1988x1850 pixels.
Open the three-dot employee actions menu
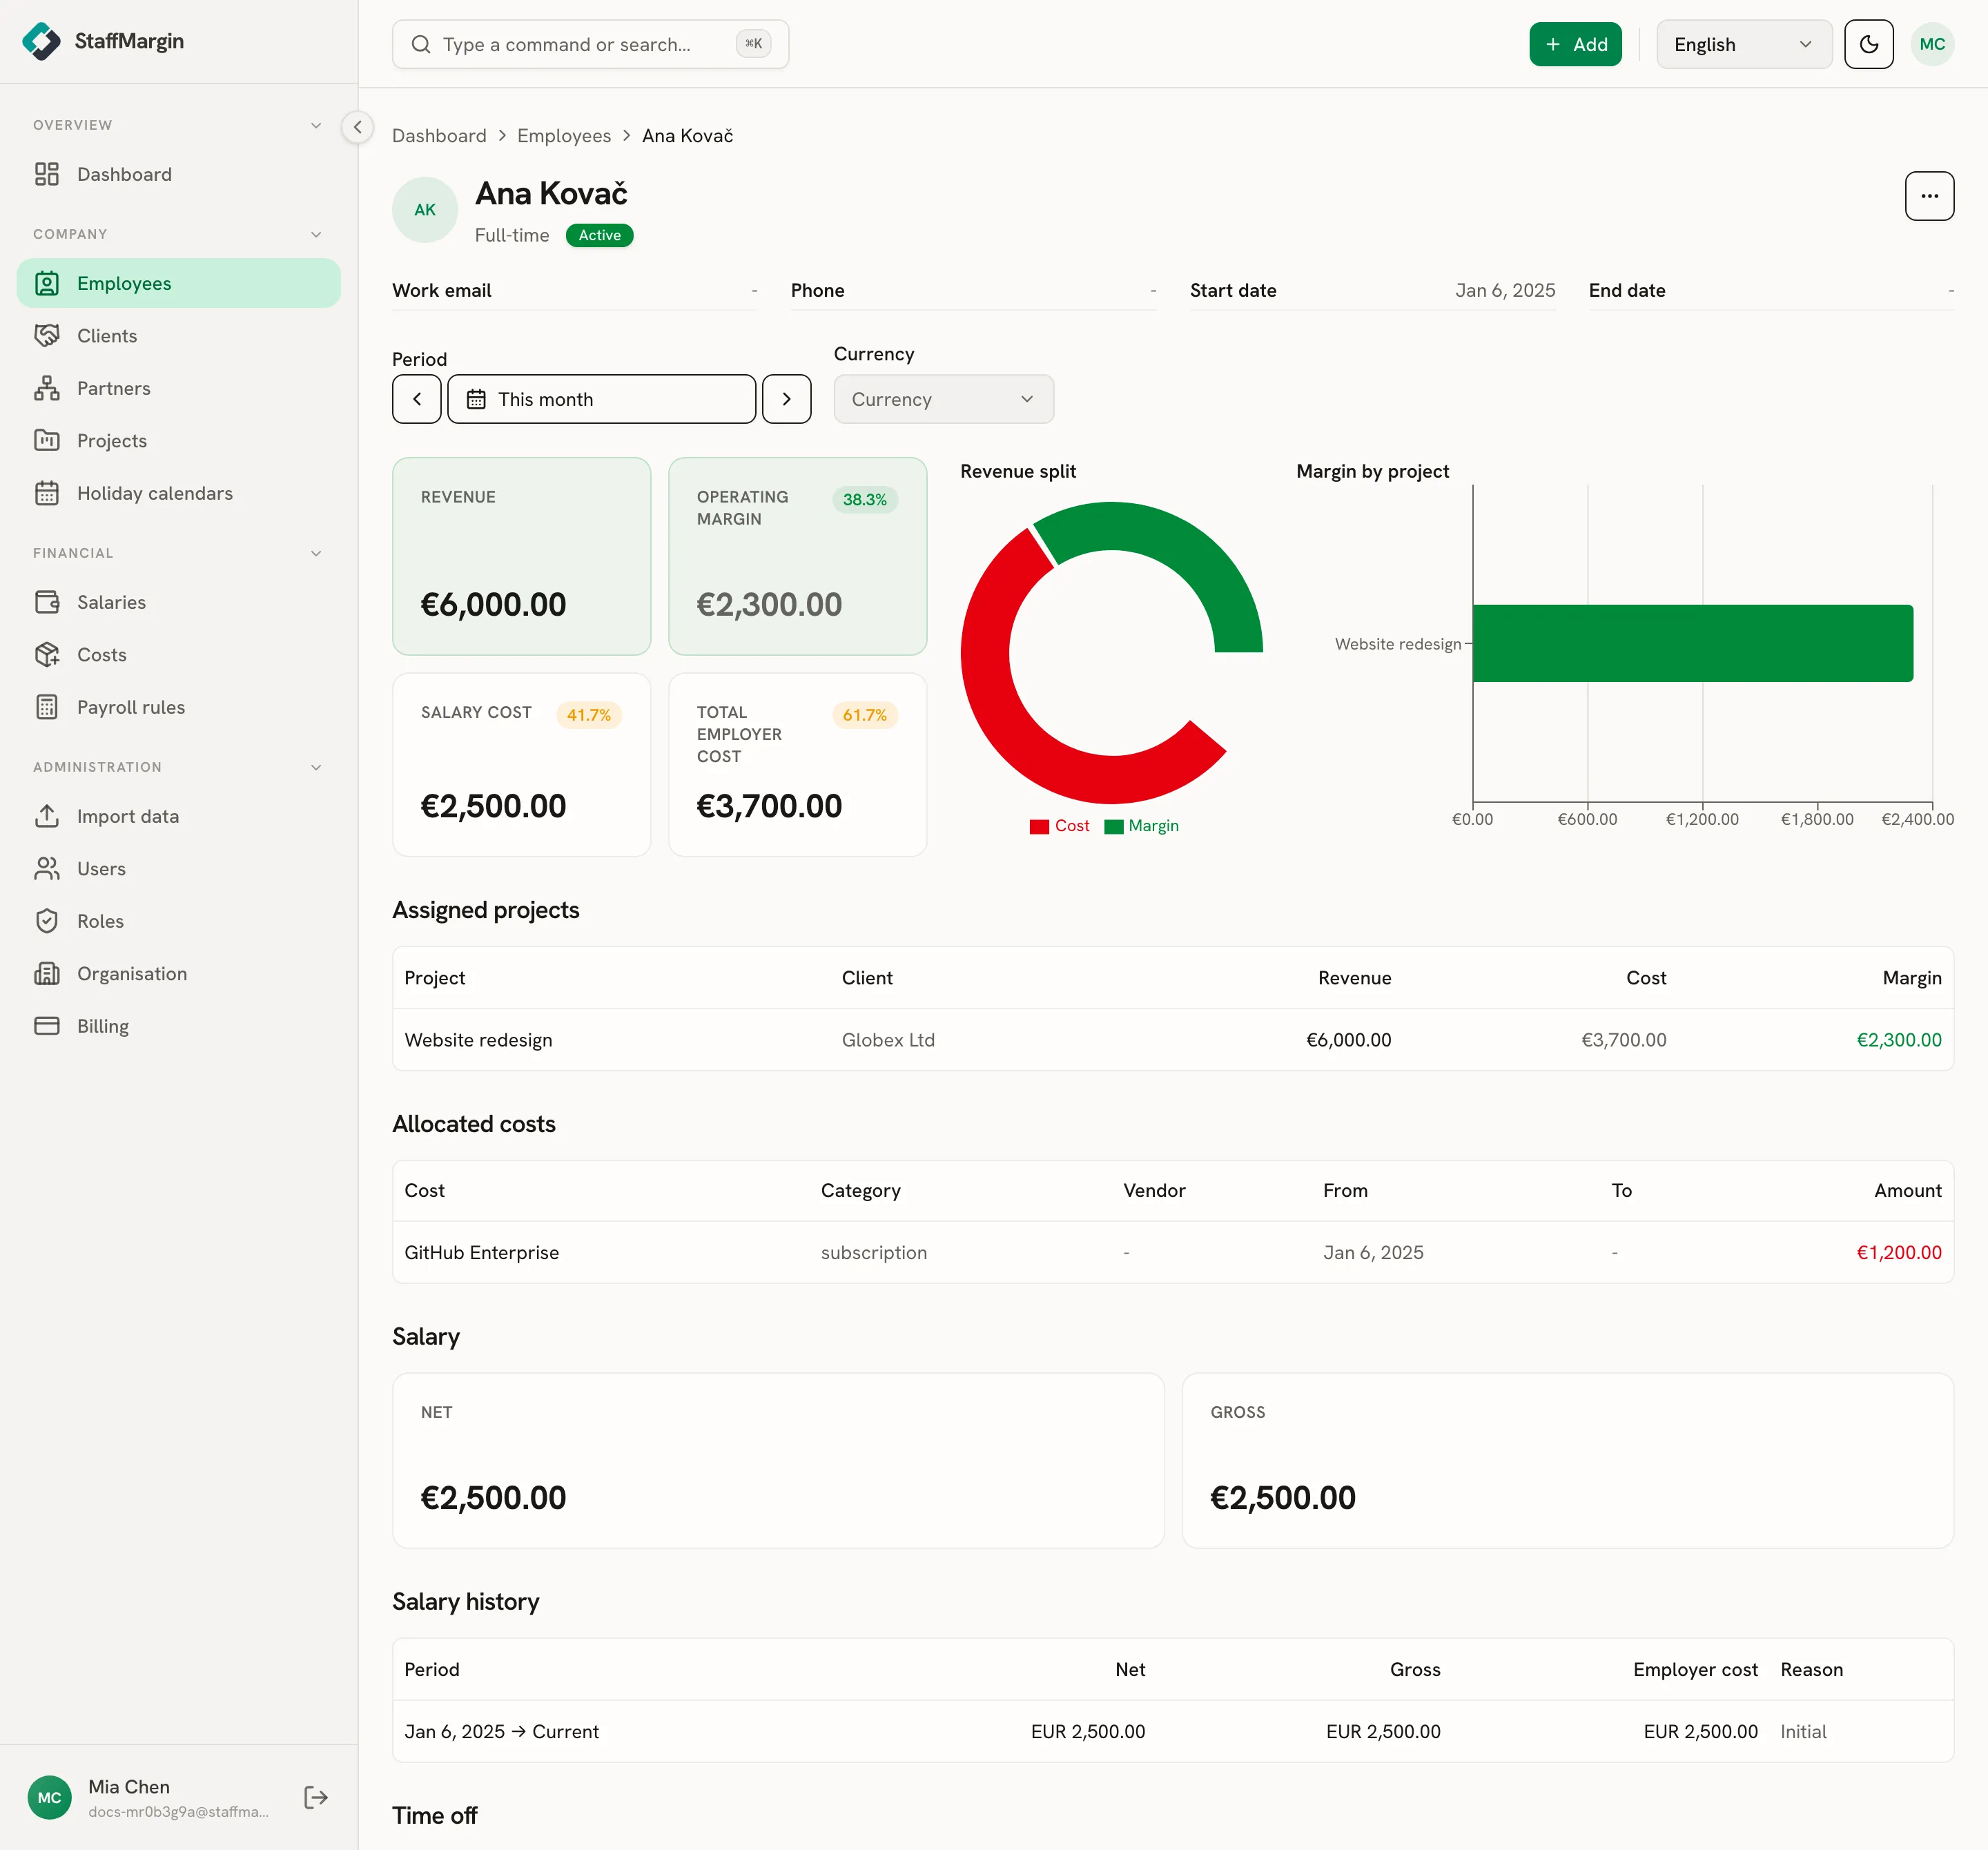1929,196
